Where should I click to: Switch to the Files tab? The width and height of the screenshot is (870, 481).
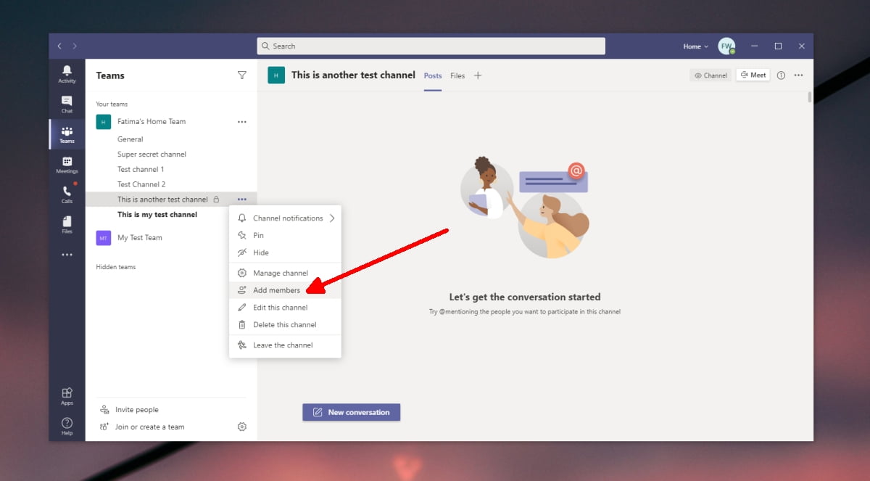pos(457,75)
